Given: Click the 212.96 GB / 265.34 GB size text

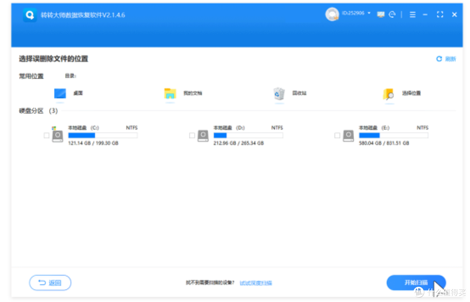Looking at the screenshot, I should tap(238, 143).
